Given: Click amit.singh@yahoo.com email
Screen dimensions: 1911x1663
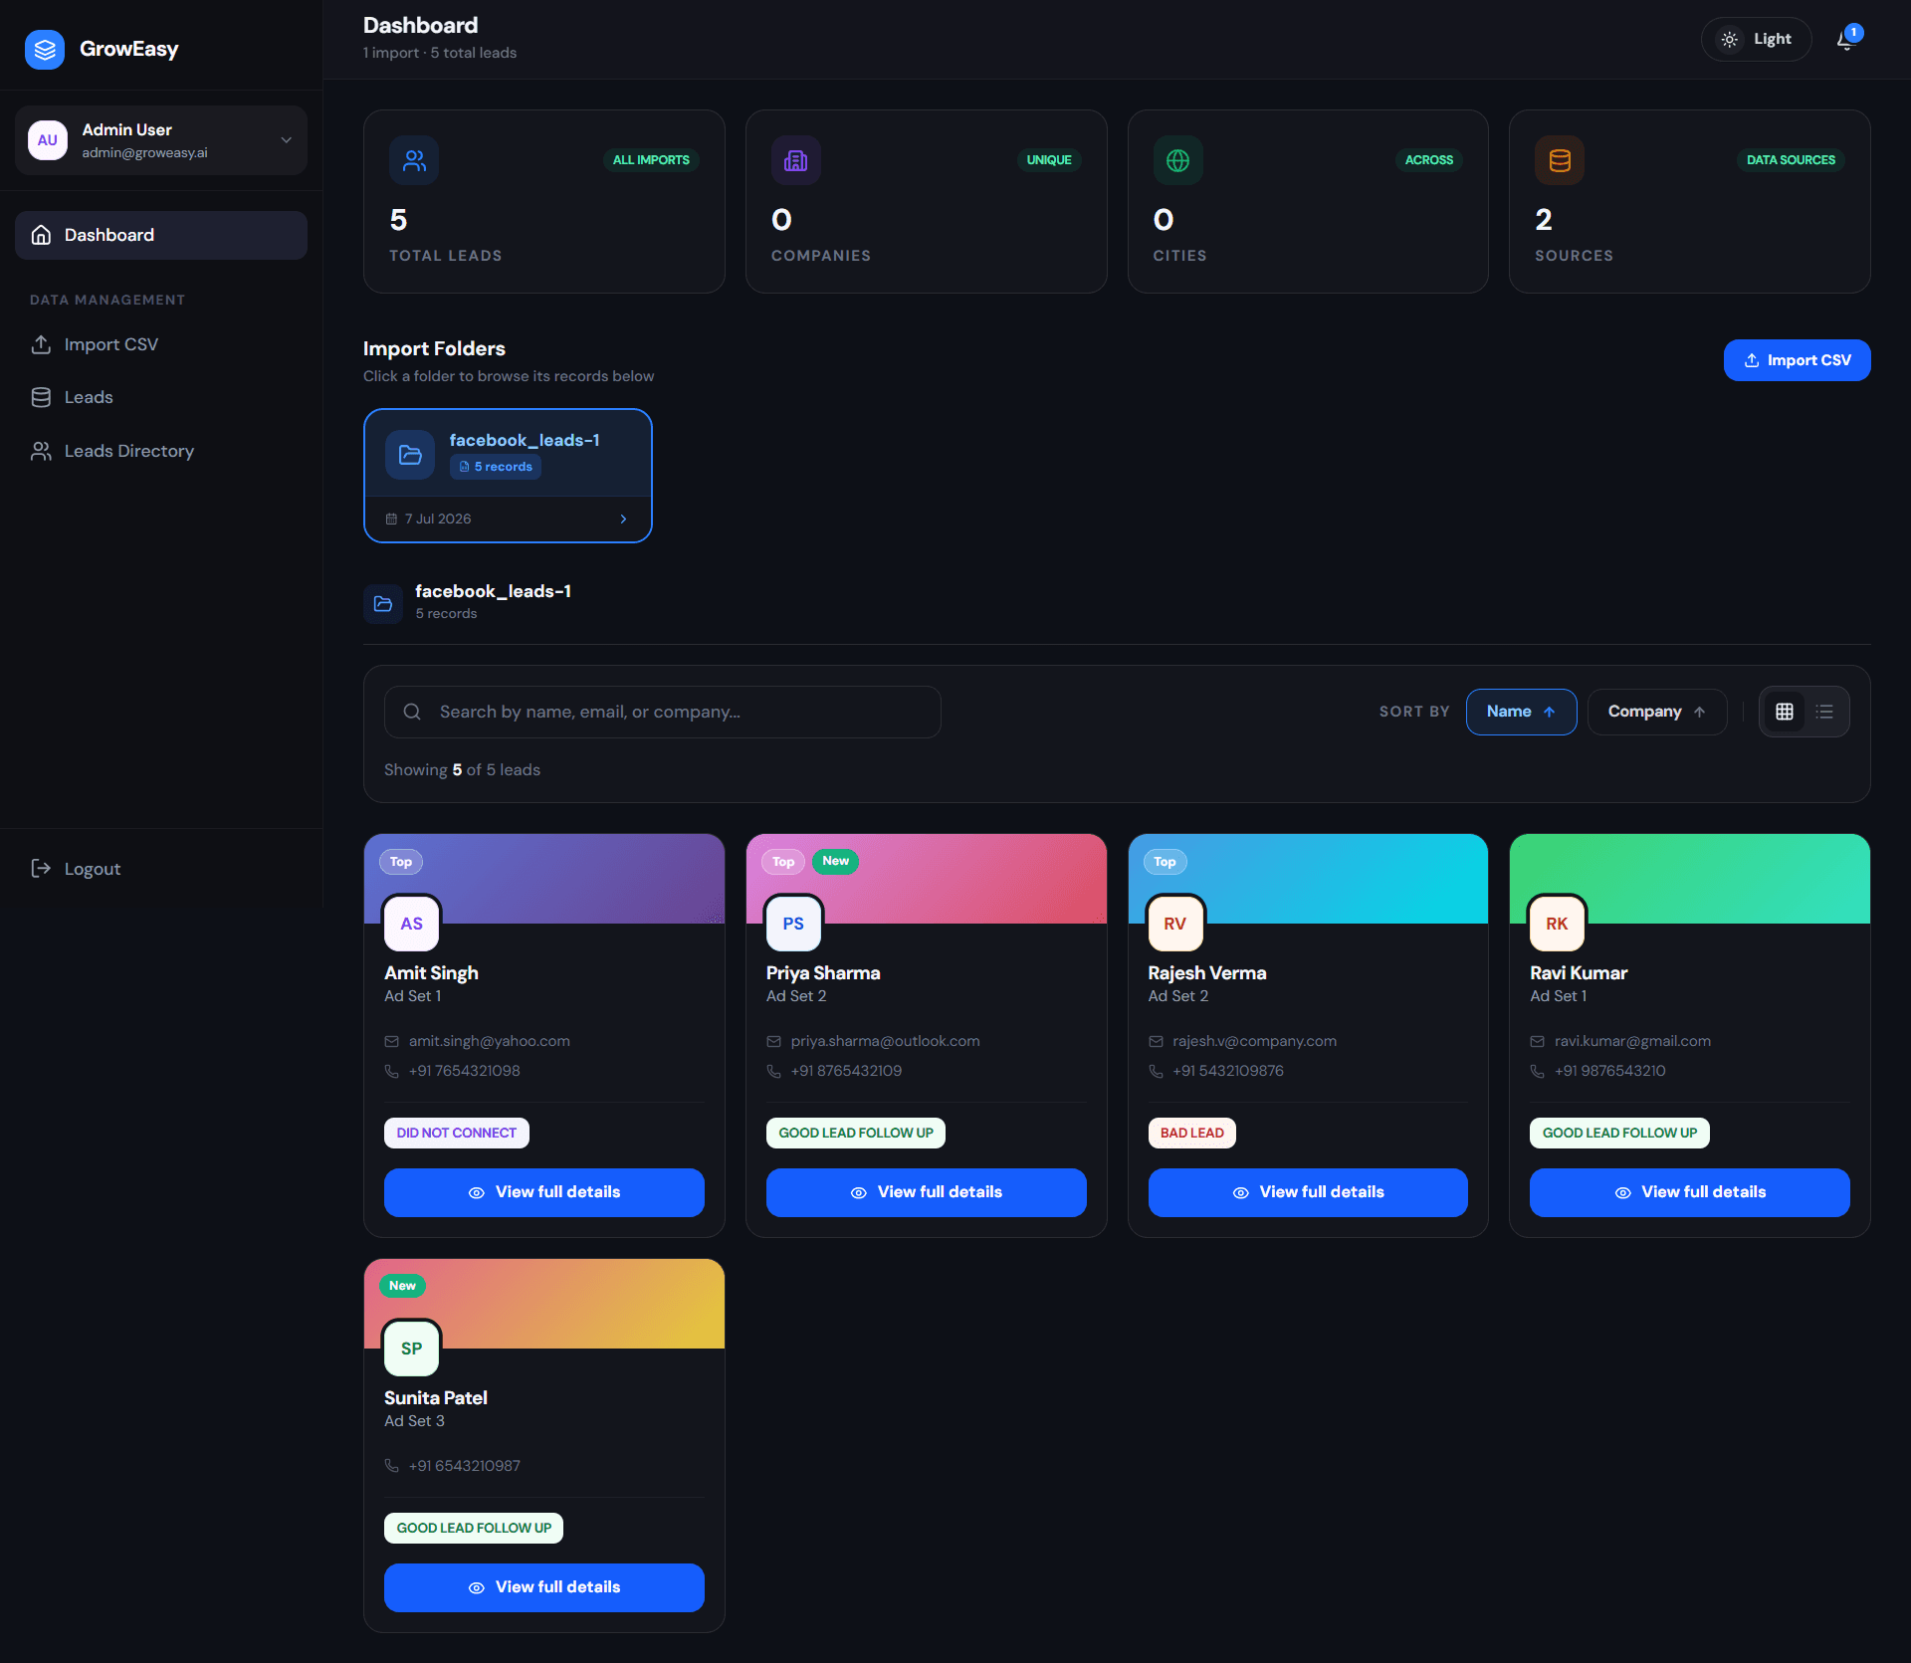Looking at the screenshot, I should pos(489,1041).
